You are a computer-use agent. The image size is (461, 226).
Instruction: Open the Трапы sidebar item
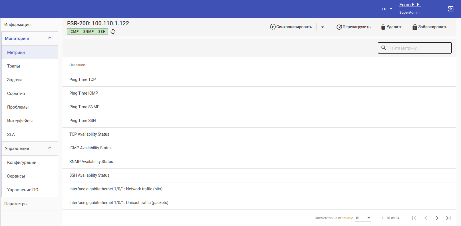click(x=14, y=66)
